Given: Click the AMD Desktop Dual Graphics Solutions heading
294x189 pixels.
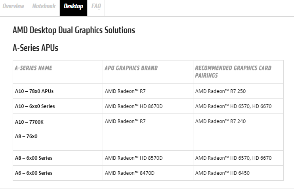Looking at the screenshot, I should point(74,30).
